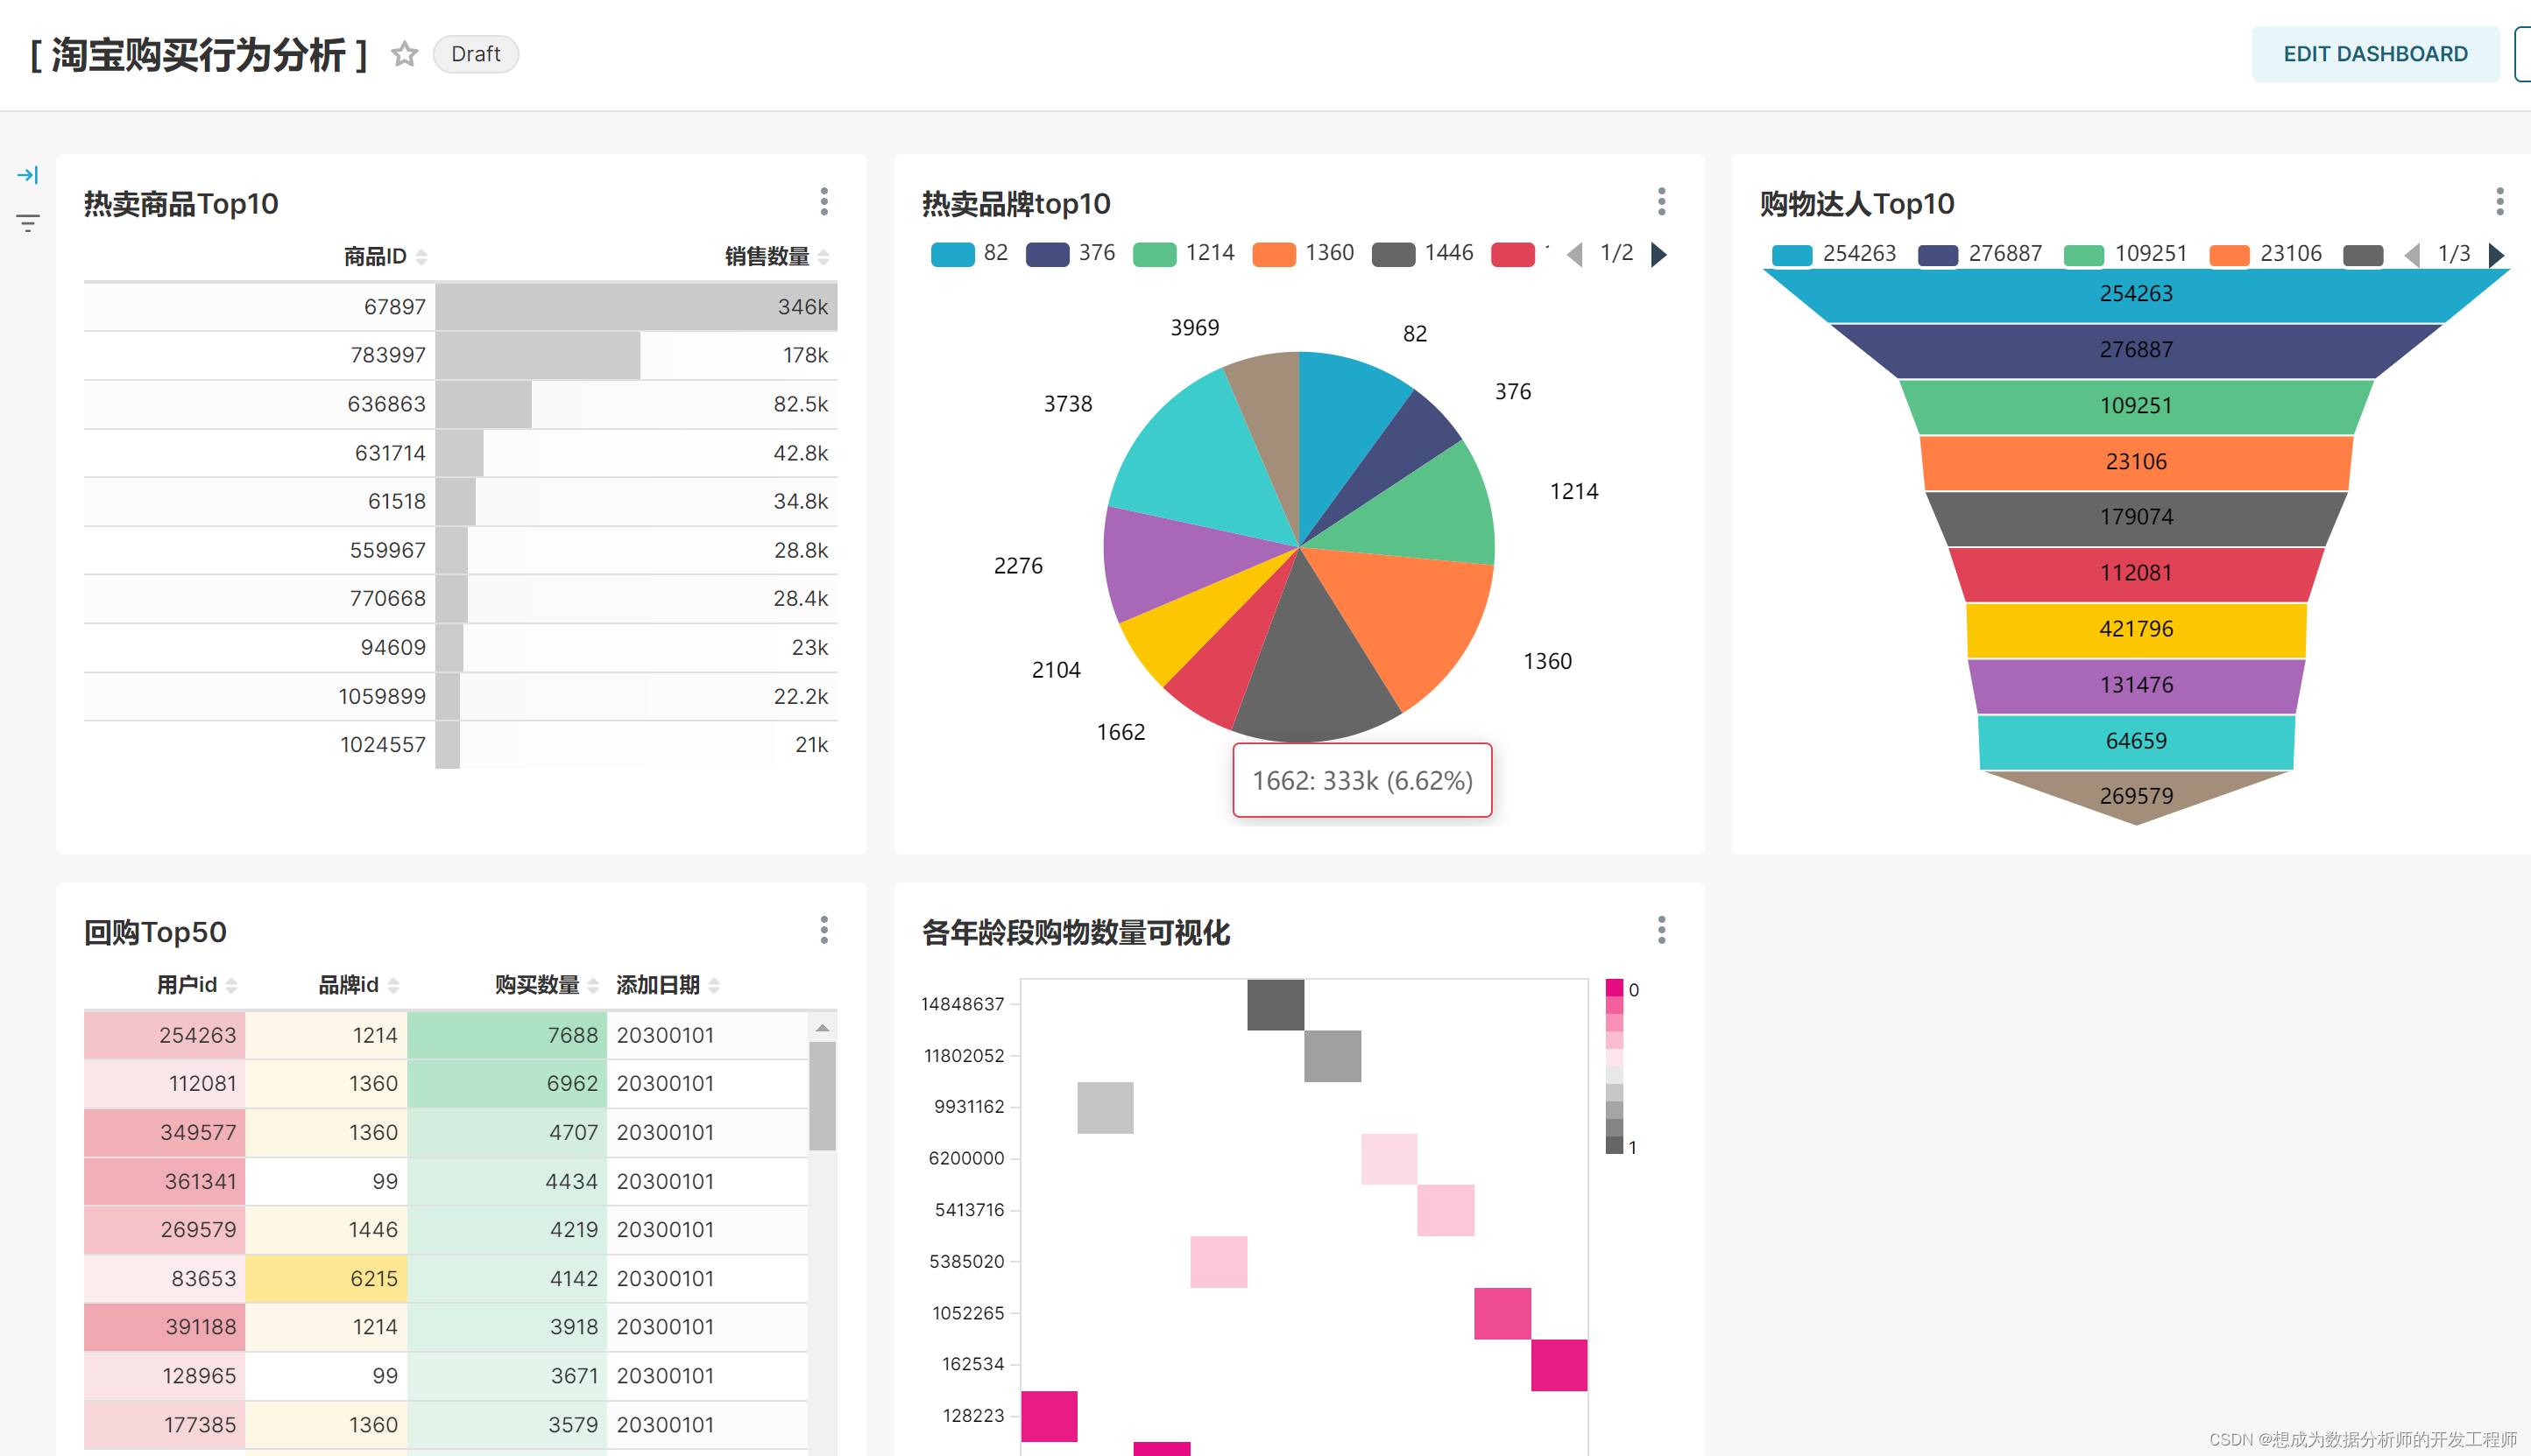2531x1456 pixels.
Task: Click purchase quantity cell 7688
Action: (507, 1035)
